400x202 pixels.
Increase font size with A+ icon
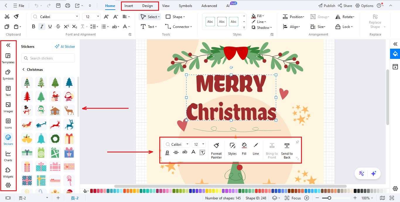[106, 17]
